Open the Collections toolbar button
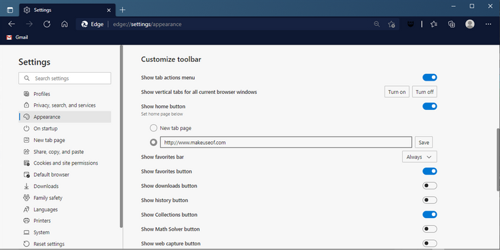Viewport: 500px width, 250px height. click(451, 24)
